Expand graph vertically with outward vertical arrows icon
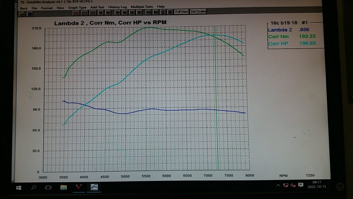 pos(170,12)
